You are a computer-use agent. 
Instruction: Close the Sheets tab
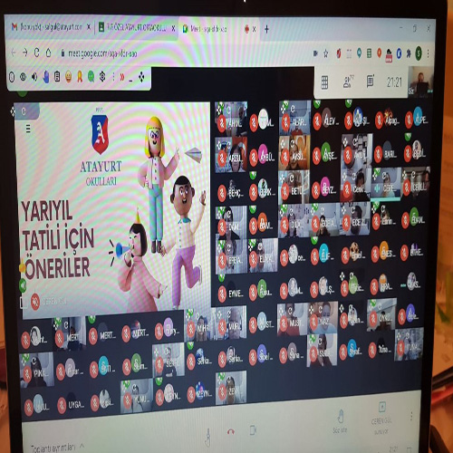173,28
